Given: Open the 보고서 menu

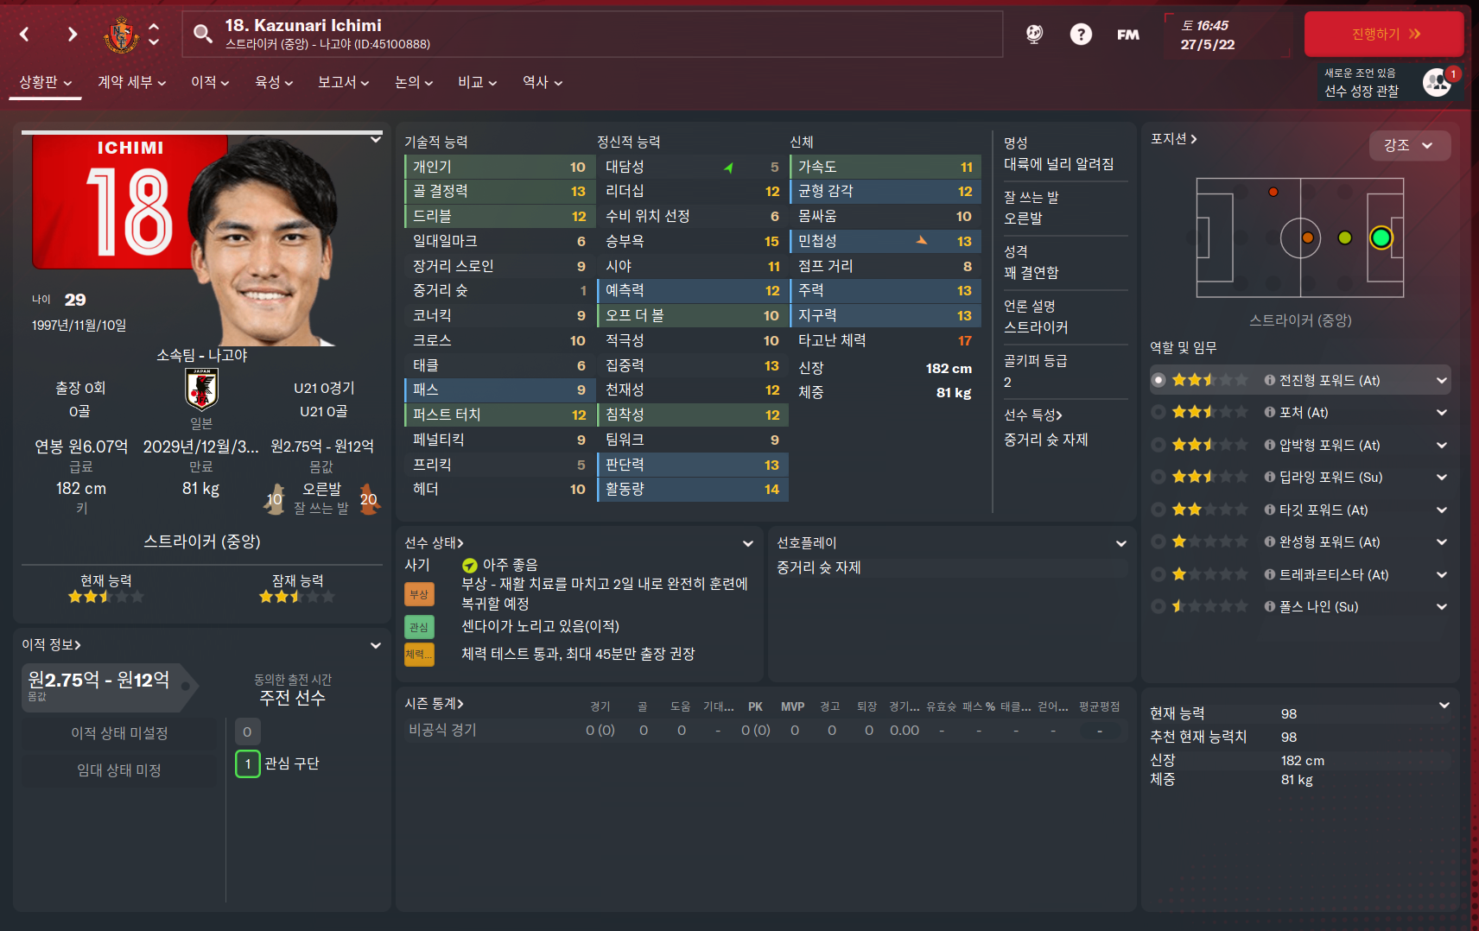Looking at the screenshot, I should coord(343,82).
